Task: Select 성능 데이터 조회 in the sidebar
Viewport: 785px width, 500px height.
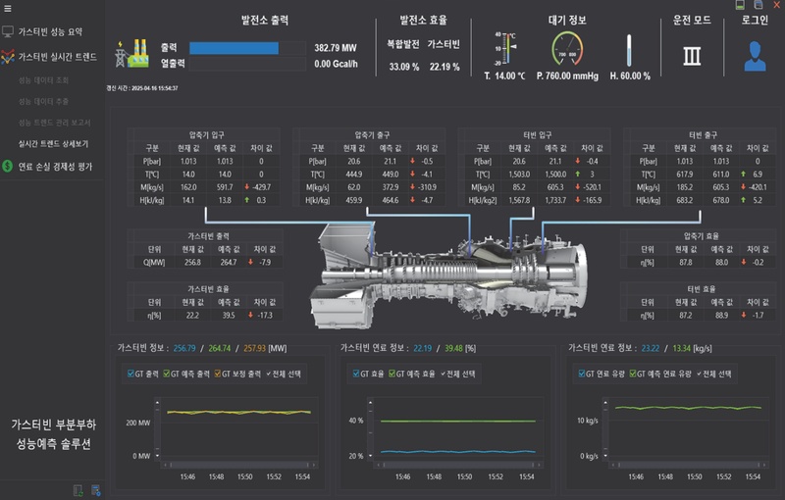Action: [43, 80]
